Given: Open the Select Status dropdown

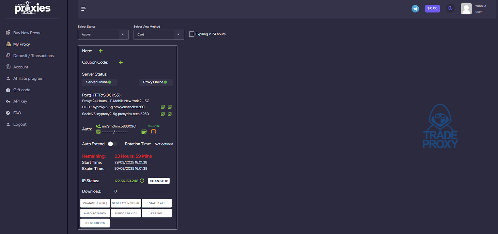Looking at the screenshot, I should tap(103, 34).
